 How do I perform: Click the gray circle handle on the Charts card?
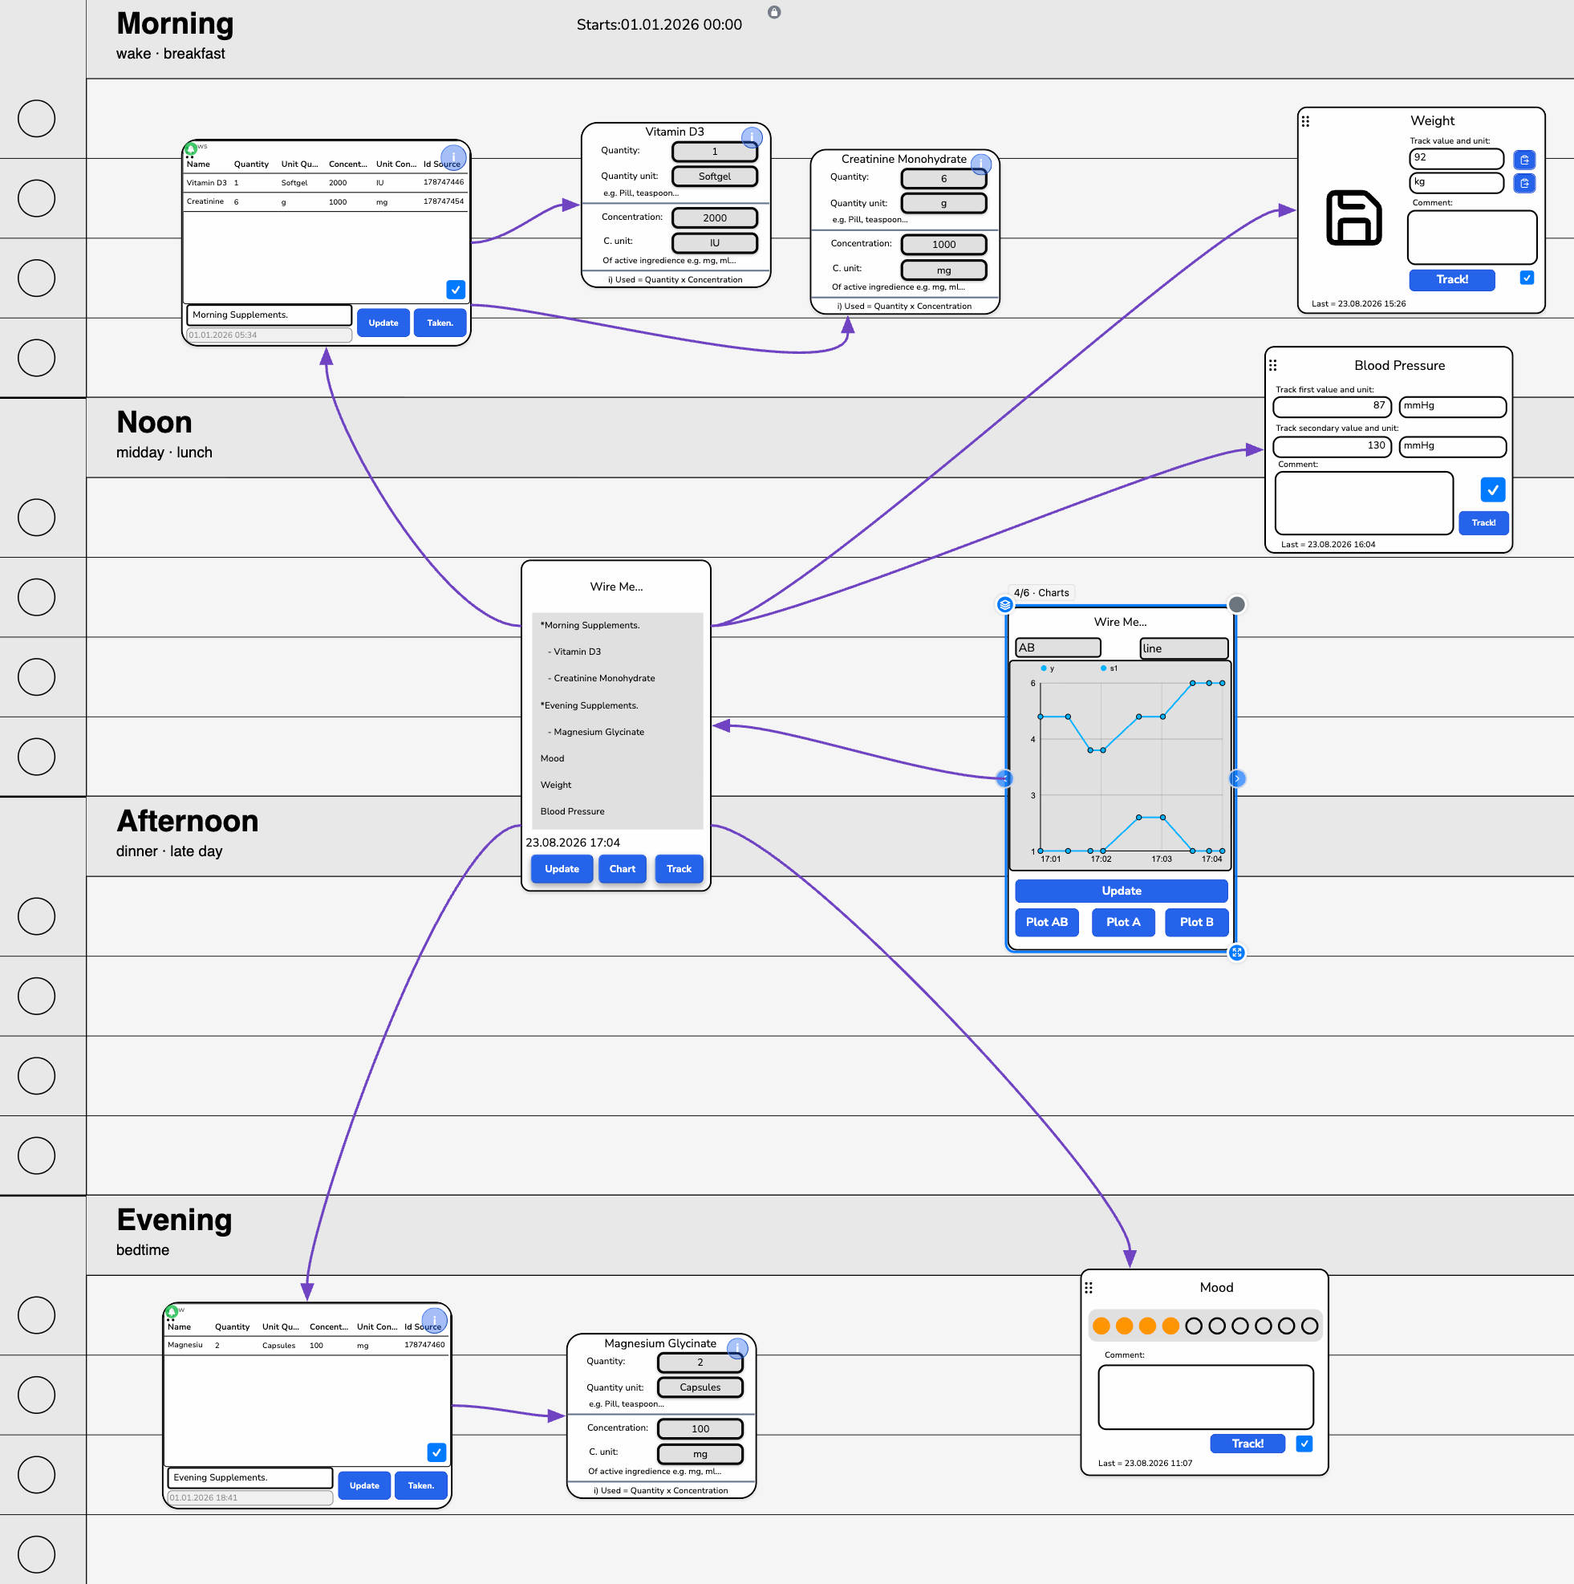point(1236,604)
